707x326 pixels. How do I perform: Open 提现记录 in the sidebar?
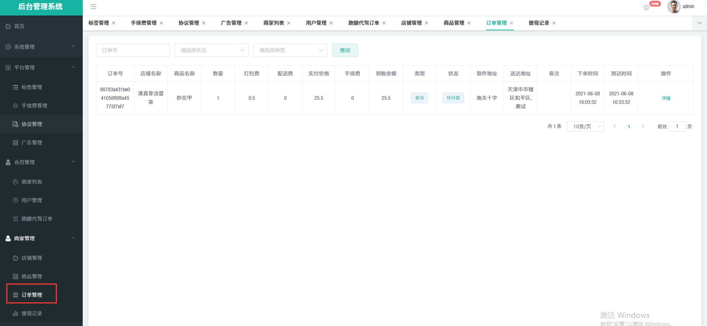[32, 313]
